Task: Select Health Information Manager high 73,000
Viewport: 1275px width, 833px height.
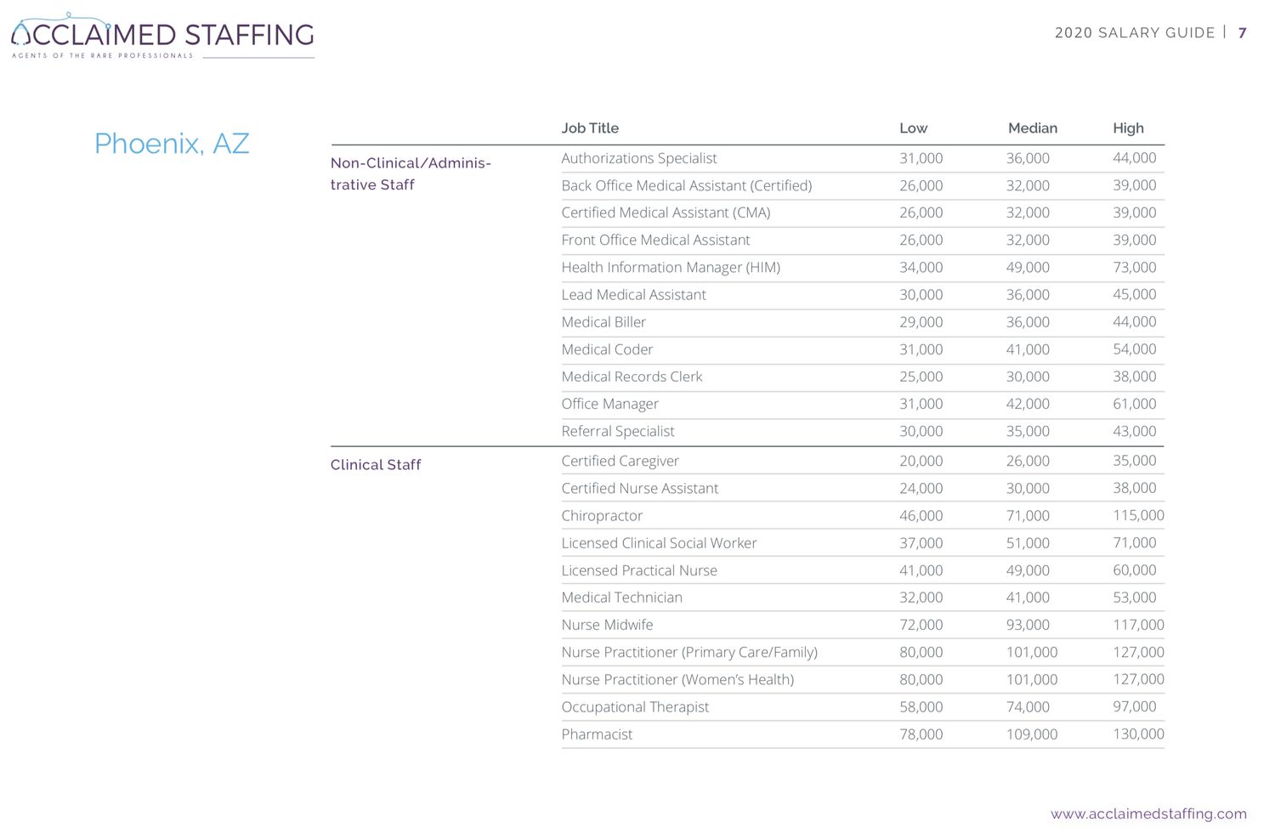Action: (x=1135, y=268)
